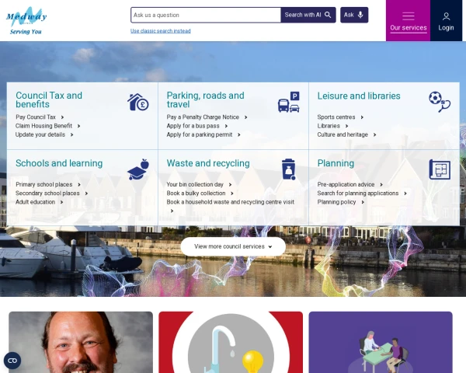The width and height of the screenshot is (466, 373).
Task: Click the user profile Login icon
Action: tap(446, 16)
